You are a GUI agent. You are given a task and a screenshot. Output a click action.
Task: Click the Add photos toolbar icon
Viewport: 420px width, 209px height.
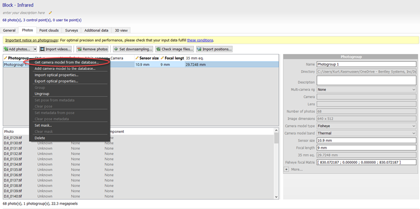(x=6, y=49)
